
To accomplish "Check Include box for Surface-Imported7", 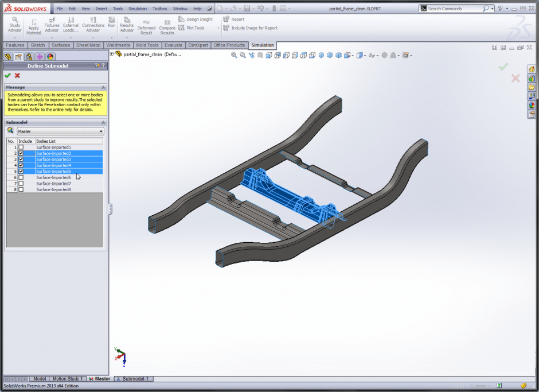I will (x=21, y=184).
